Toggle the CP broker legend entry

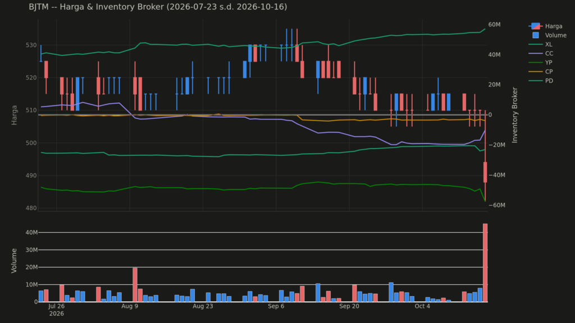541,72
